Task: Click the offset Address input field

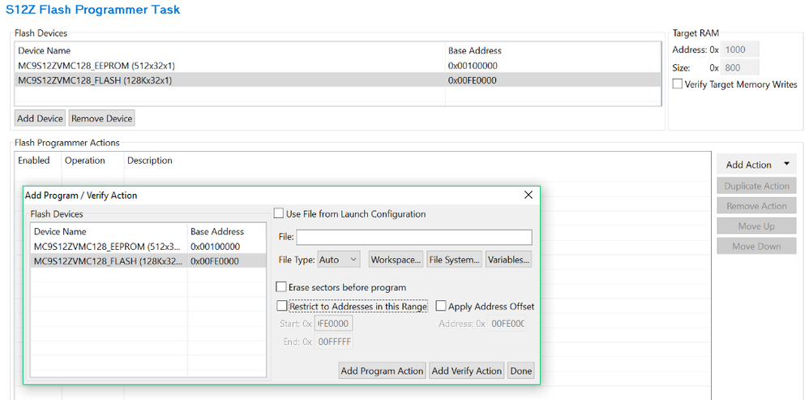Action: (507, 324)
